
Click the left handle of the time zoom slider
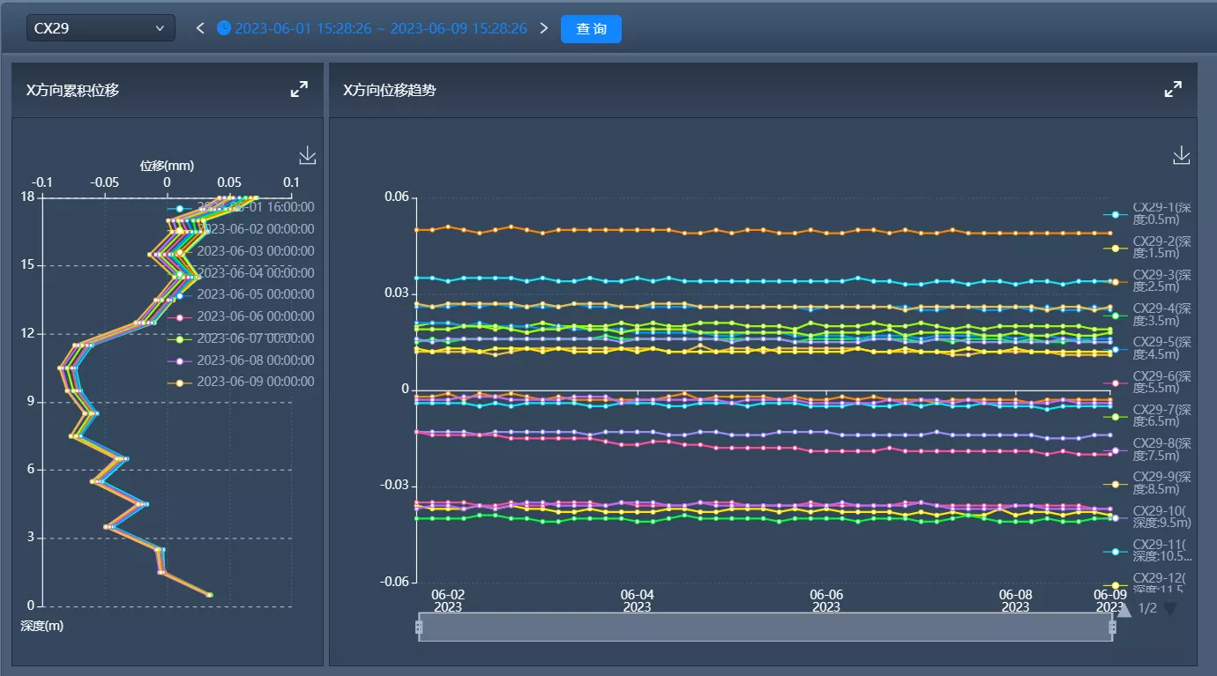click(x=419, y=627)
